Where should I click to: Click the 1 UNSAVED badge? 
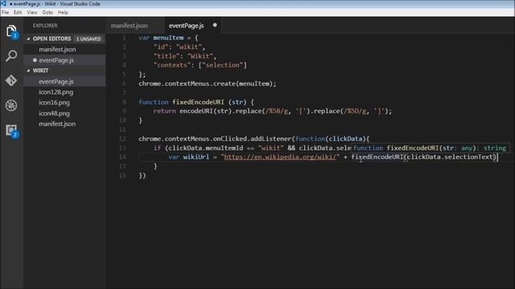89,39
